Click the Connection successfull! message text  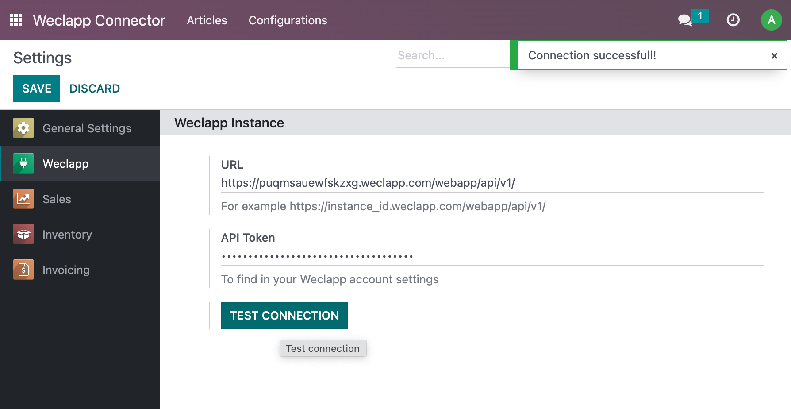[x=592, y=55]
